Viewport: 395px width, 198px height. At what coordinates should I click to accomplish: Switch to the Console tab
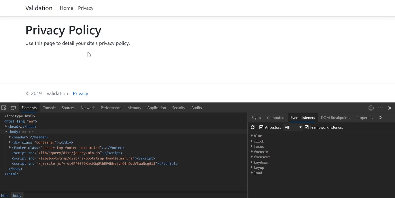click(x=49, y=108)
